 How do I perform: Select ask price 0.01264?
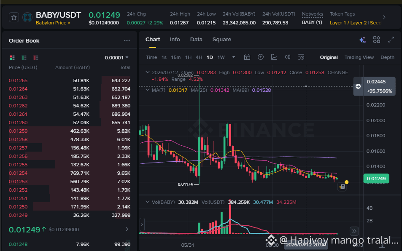[18, 89]
